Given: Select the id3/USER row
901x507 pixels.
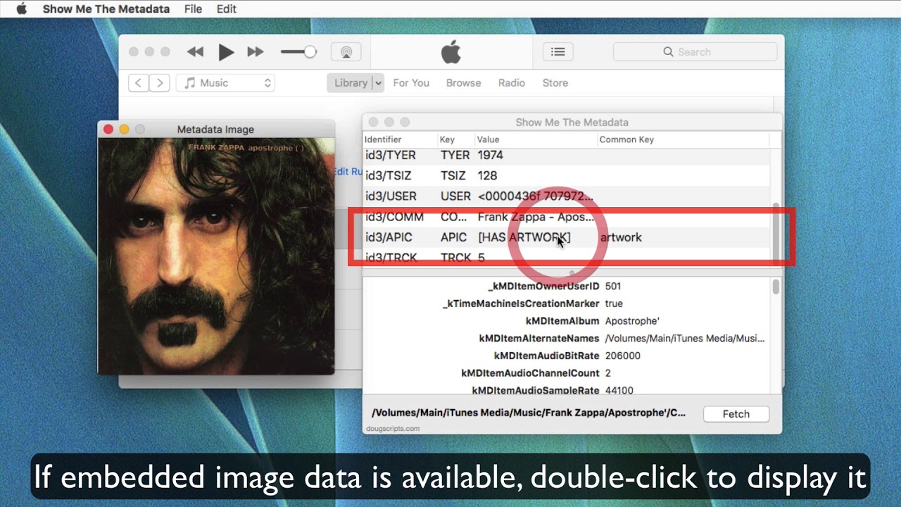Looking at the screenshot, I should [567, 196].
